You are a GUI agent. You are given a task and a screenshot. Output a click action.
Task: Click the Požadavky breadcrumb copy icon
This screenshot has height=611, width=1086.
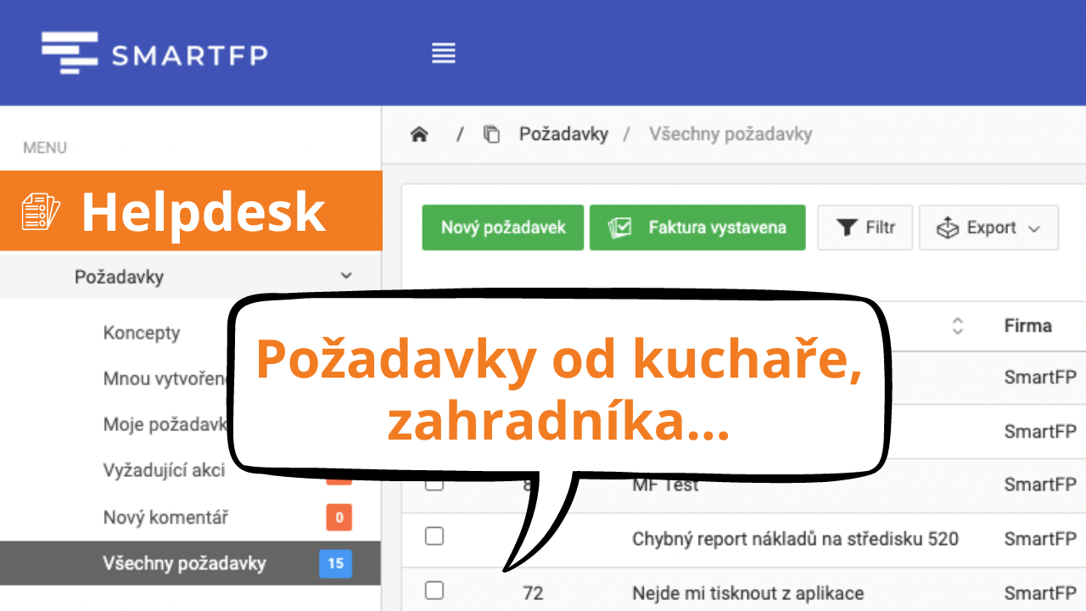click(491, 134)
